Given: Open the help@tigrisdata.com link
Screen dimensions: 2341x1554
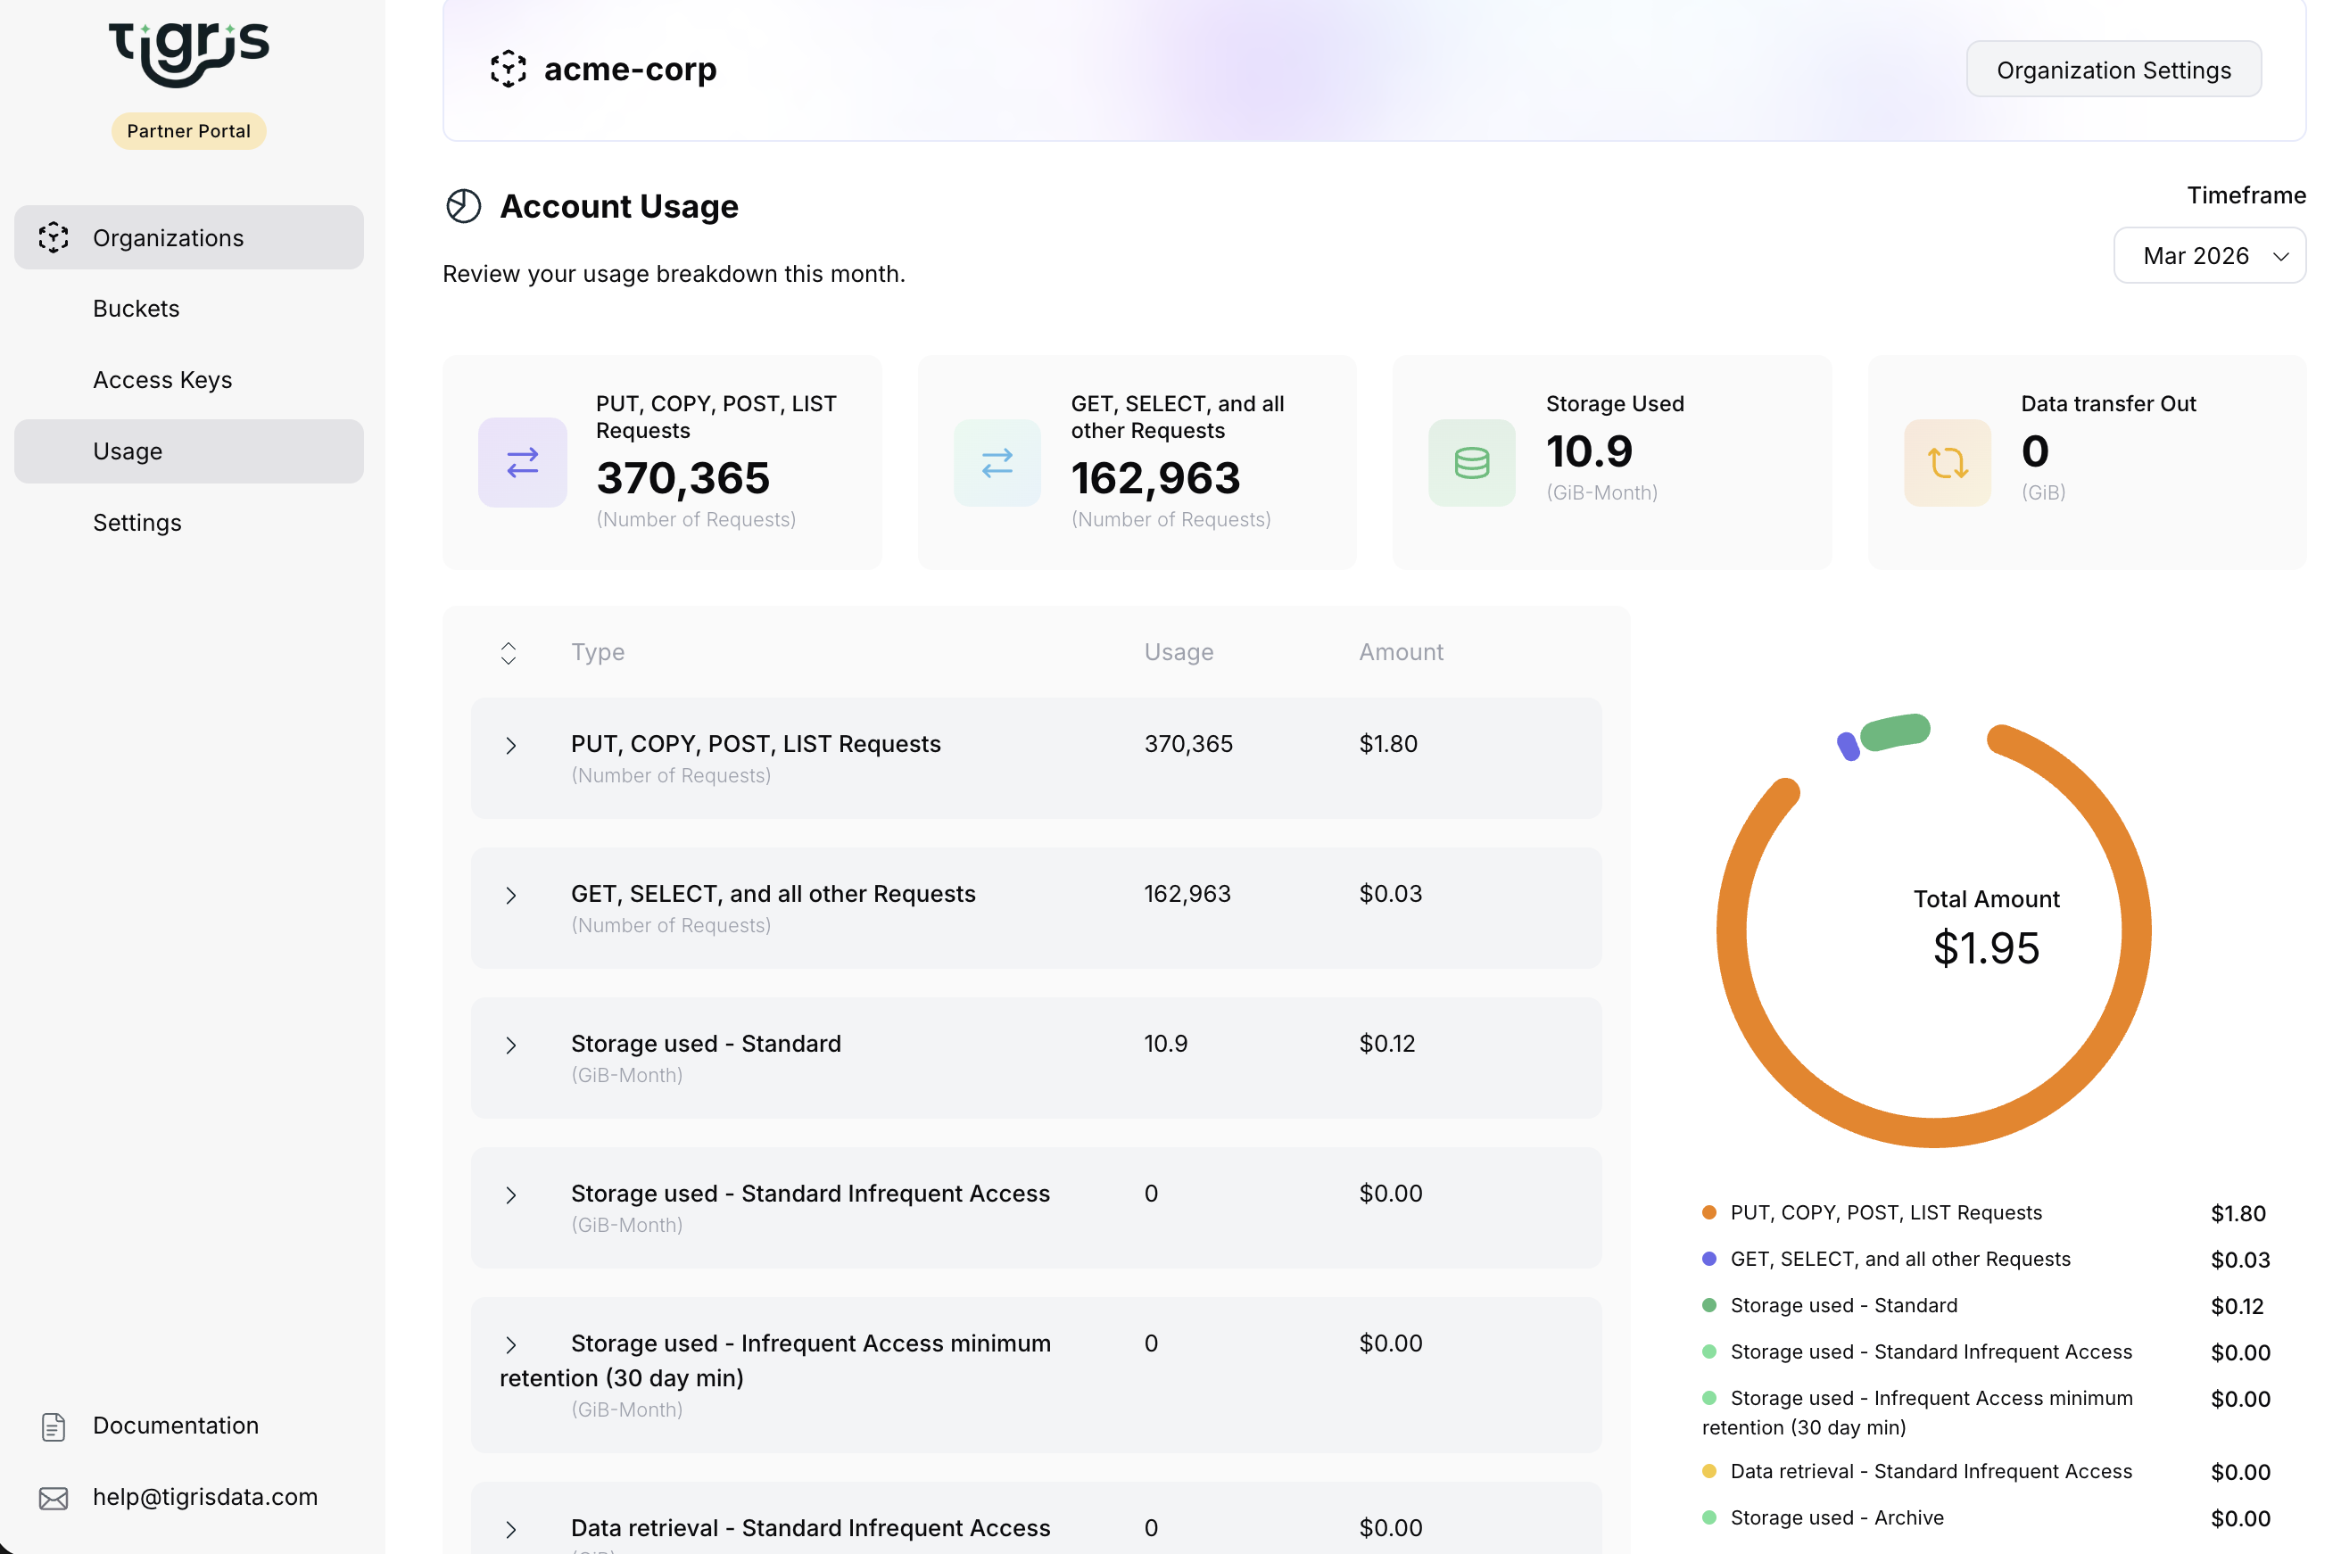Looking at the screenshot, I should pos(205,1497).
